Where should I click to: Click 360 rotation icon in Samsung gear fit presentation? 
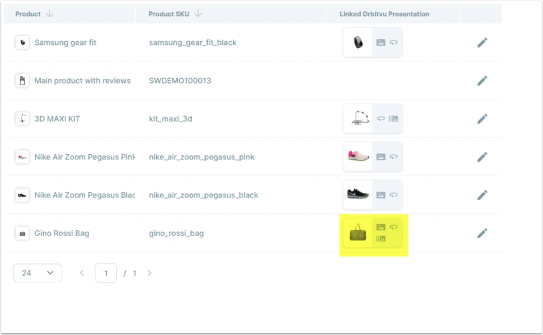click(x=393, y=43)
